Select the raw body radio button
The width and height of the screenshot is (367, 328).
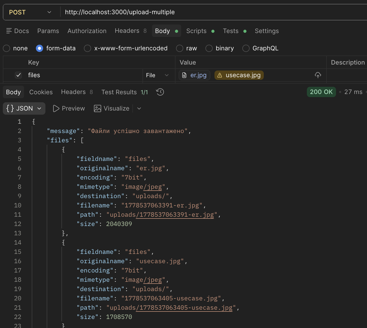(180, 48)
